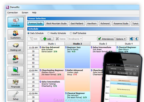This screenshot has height=102, width=144.
Task: Open the Screen menu
Action: pos(25,12)
